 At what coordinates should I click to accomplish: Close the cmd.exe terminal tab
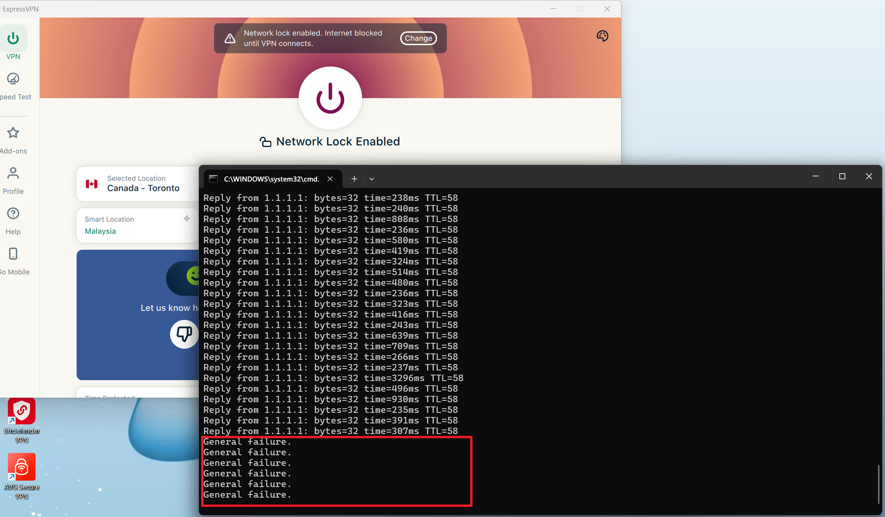coord(330,179)
